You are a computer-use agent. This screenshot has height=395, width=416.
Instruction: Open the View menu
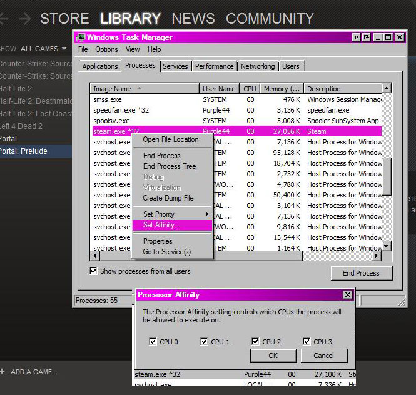click(133, 49)
